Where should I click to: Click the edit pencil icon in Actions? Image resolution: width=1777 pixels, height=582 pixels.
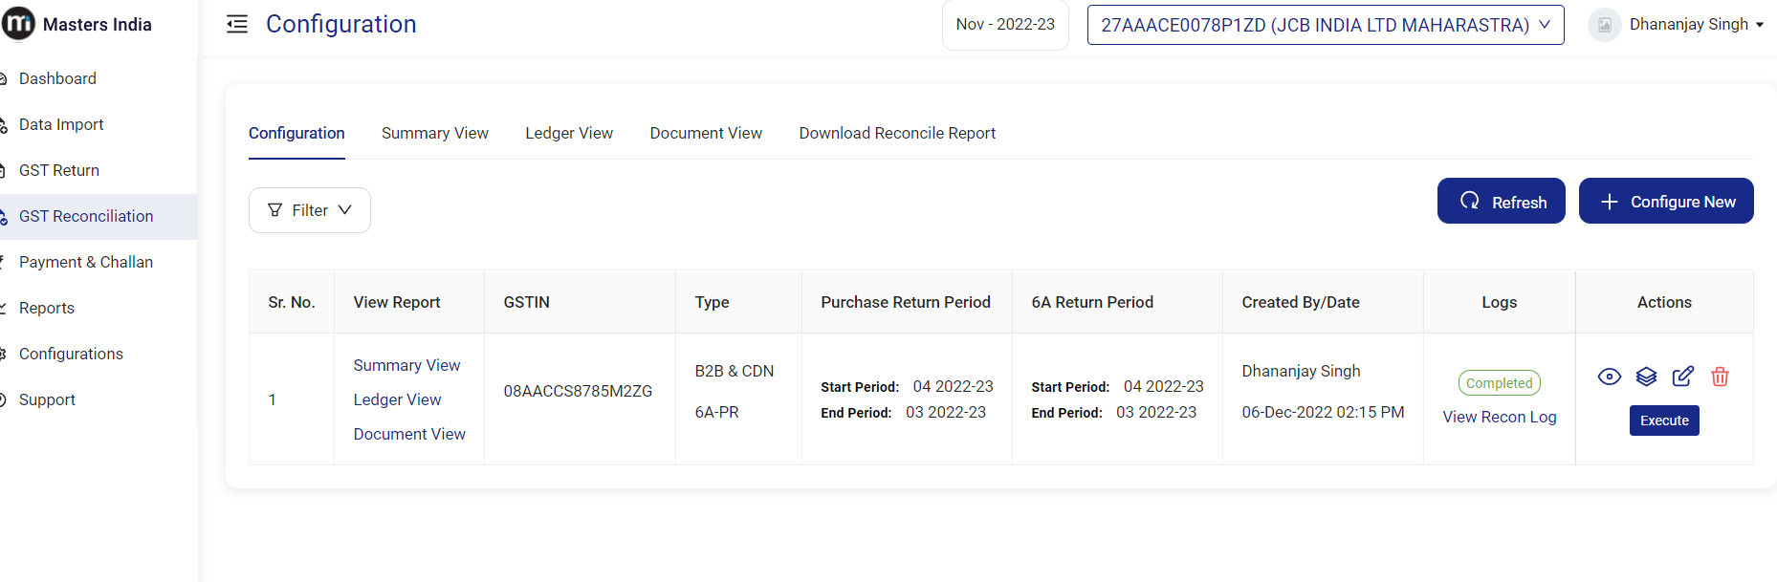(1682, 377)
